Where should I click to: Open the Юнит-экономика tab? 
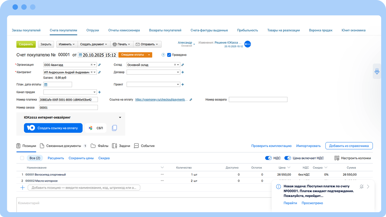tap(353, 30)
